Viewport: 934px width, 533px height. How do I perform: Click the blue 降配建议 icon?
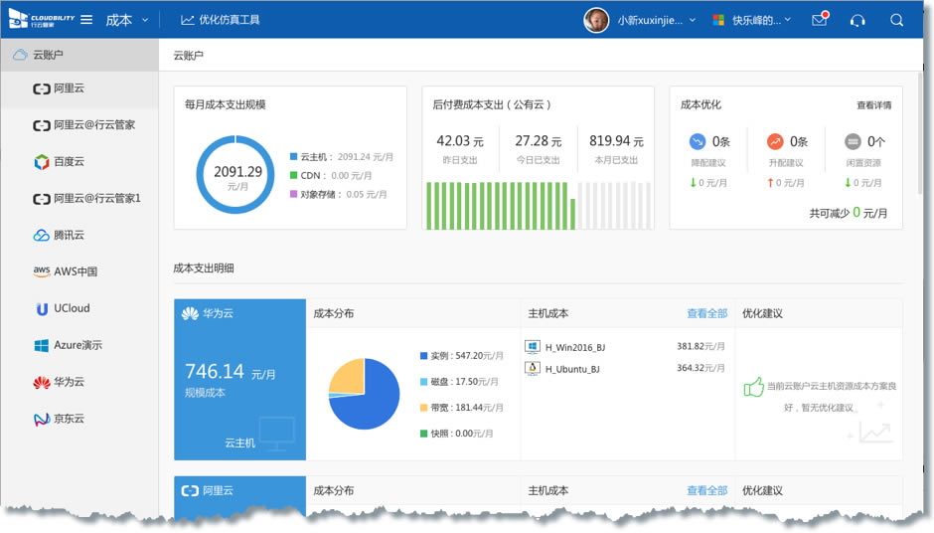coord(697,141)
